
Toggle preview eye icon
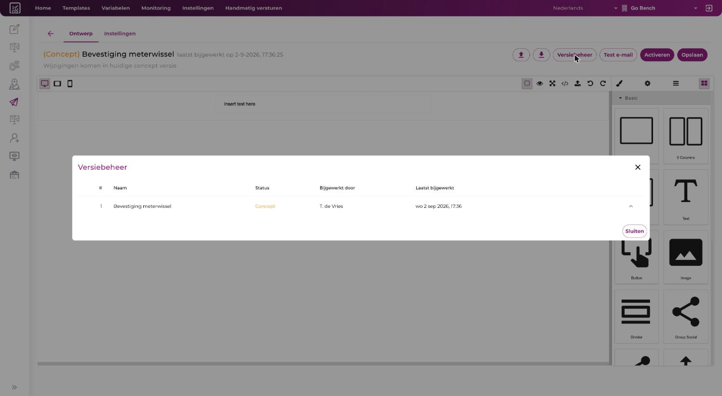point(540,83)
